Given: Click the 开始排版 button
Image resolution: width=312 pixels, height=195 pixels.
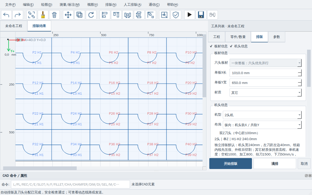Looking at the screenshot, I should point(231,164).
